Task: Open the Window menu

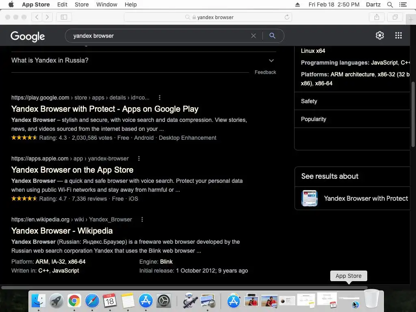Action: pyautogui.click(x=107, y=4)
